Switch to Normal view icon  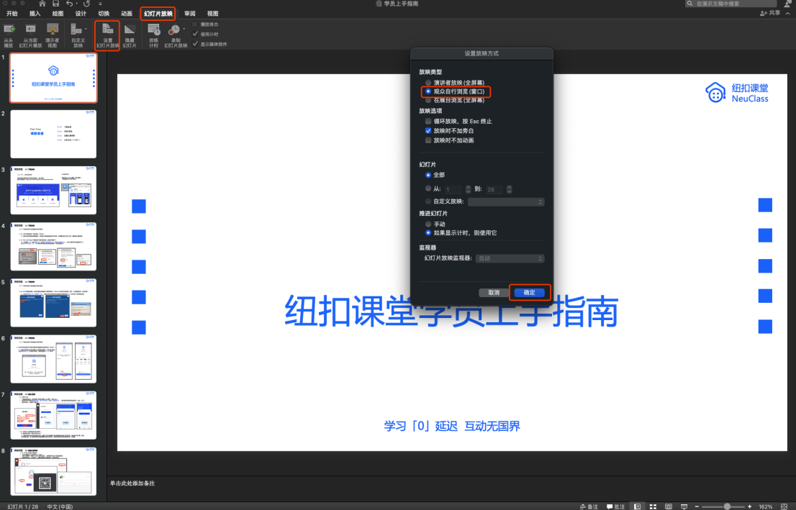click(637, 506)
